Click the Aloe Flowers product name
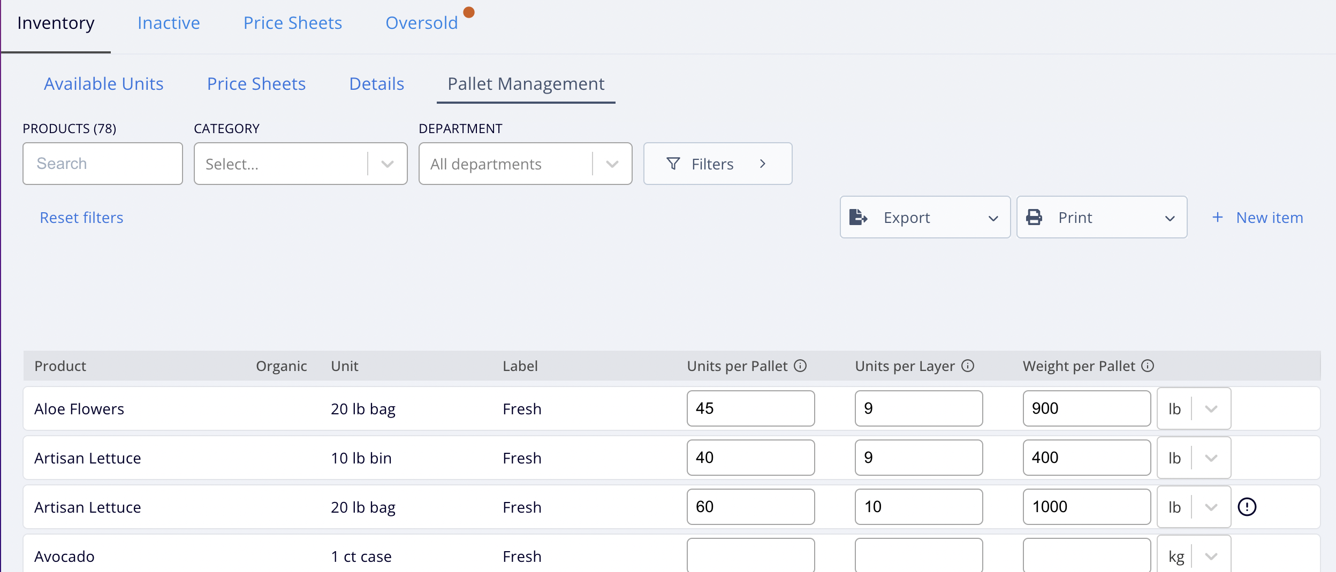 coord(79,409)
